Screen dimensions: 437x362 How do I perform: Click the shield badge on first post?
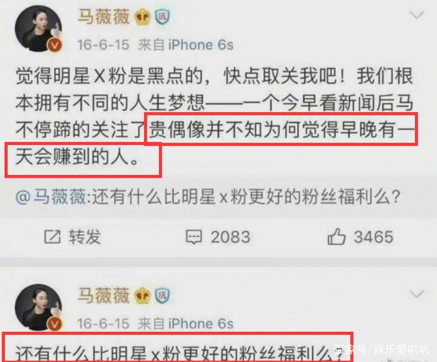click(163, 16)
